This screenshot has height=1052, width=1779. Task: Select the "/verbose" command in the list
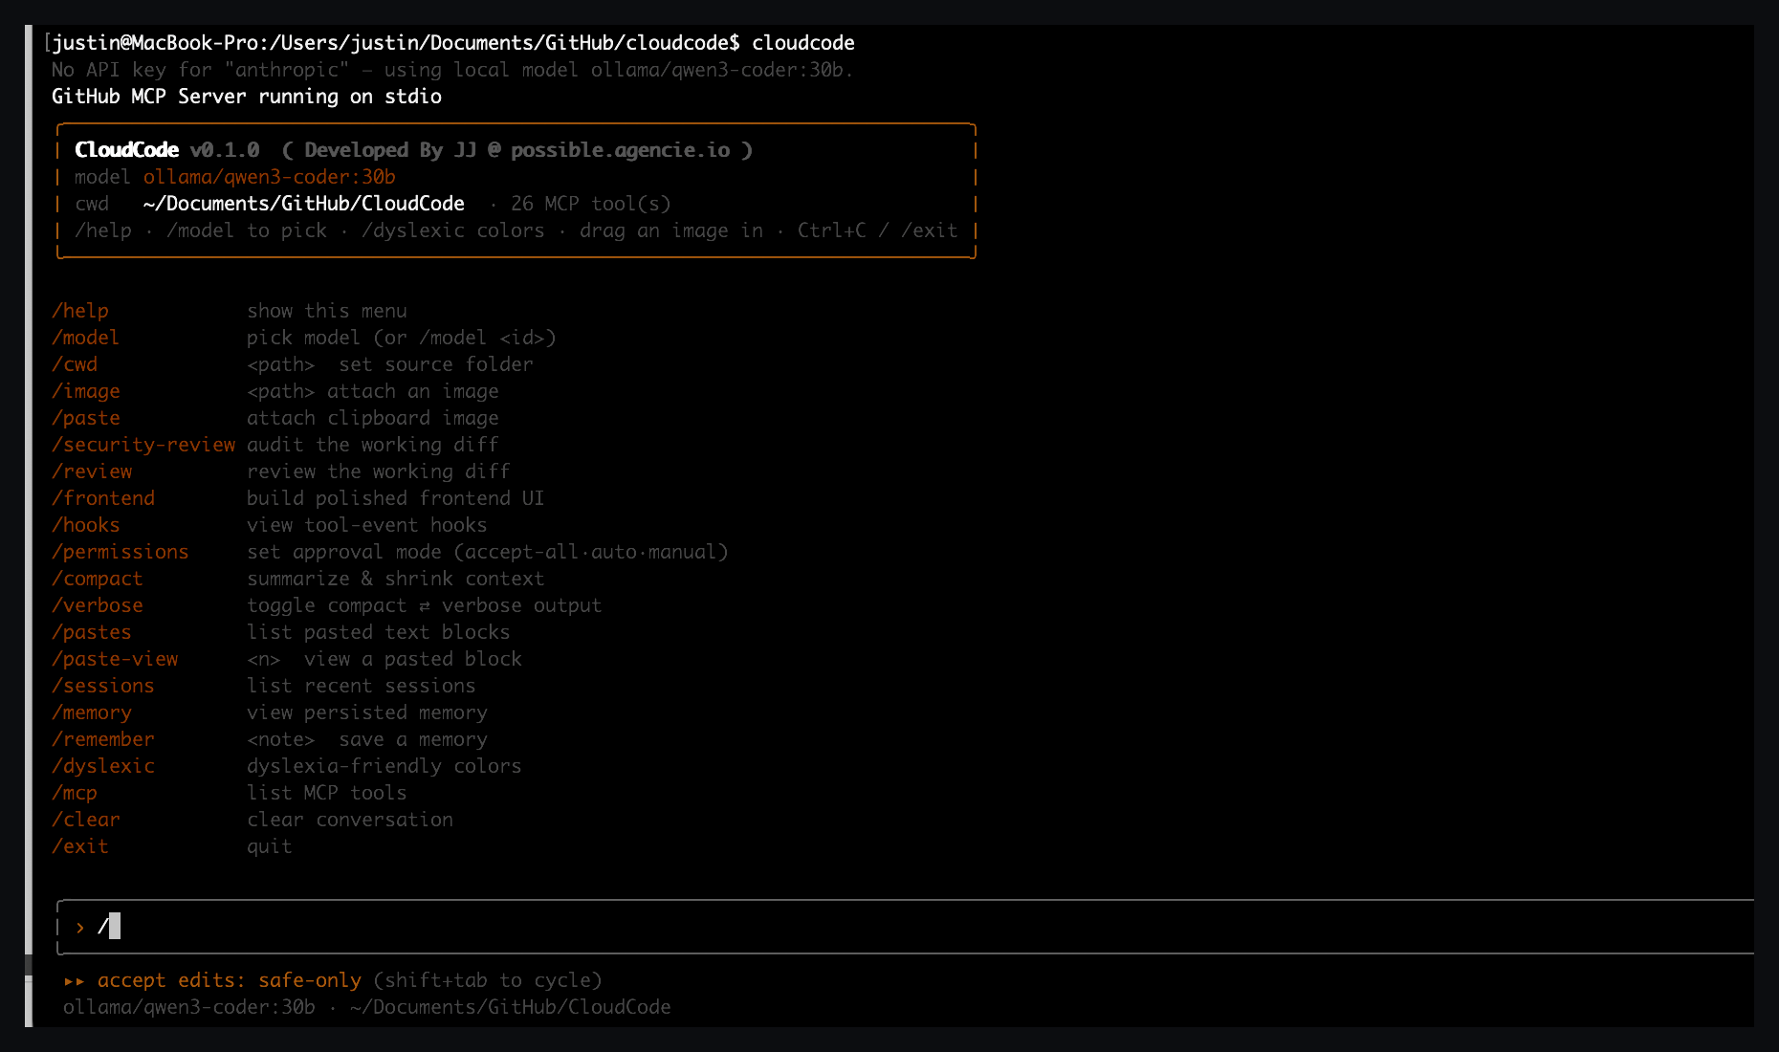pyautogui.click(x=98, y=605)
